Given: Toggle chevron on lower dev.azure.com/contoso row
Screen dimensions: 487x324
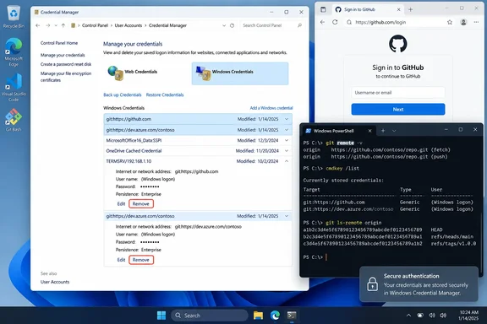Looking at the screenshot, I should click(x=287, y=216).
